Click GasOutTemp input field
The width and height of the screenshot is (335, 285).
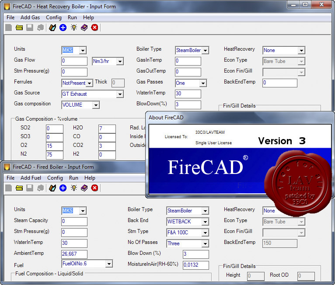[x=188, y=72]
